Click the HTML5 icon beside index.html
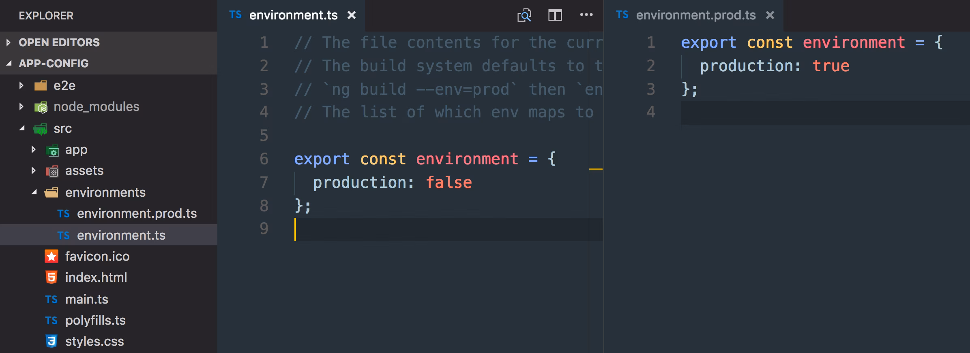The image size is (970, 353). 52,277
